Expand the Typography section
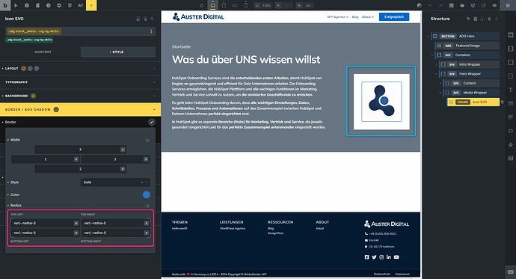Screen dimensions: 516x279 coord(80,82)
